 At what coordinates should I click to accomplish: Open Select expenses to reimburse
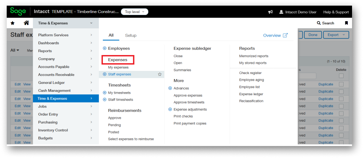(131, 139)
